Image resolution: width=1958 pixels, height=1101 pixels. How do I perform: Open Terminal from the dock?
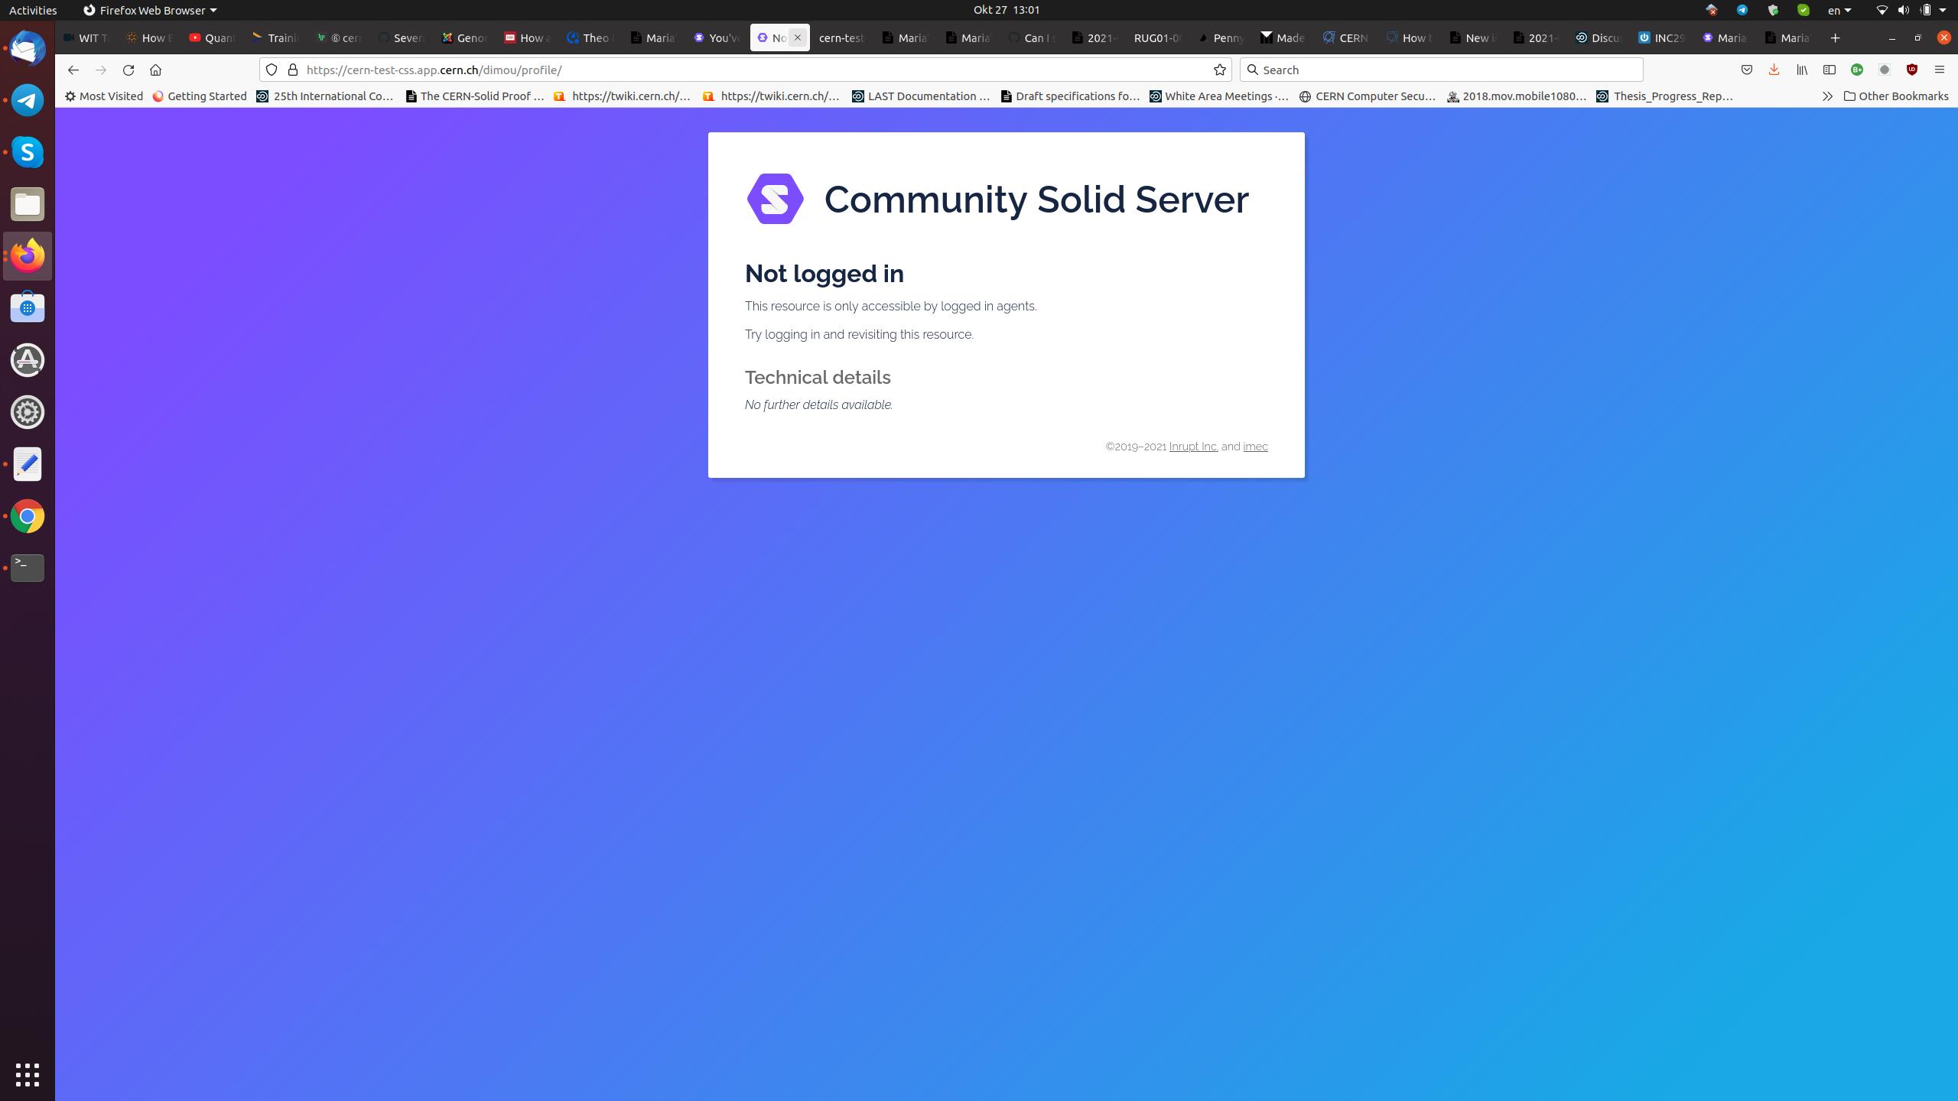[28, 568]
